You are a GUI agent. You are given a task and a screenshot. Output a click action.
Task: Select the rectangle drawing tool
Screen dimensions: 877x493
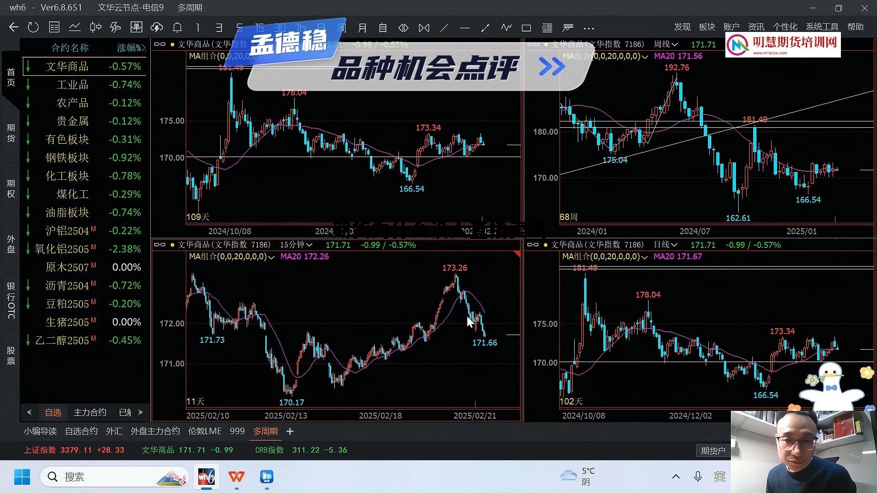pyautogui.click(x=526, y=27)
